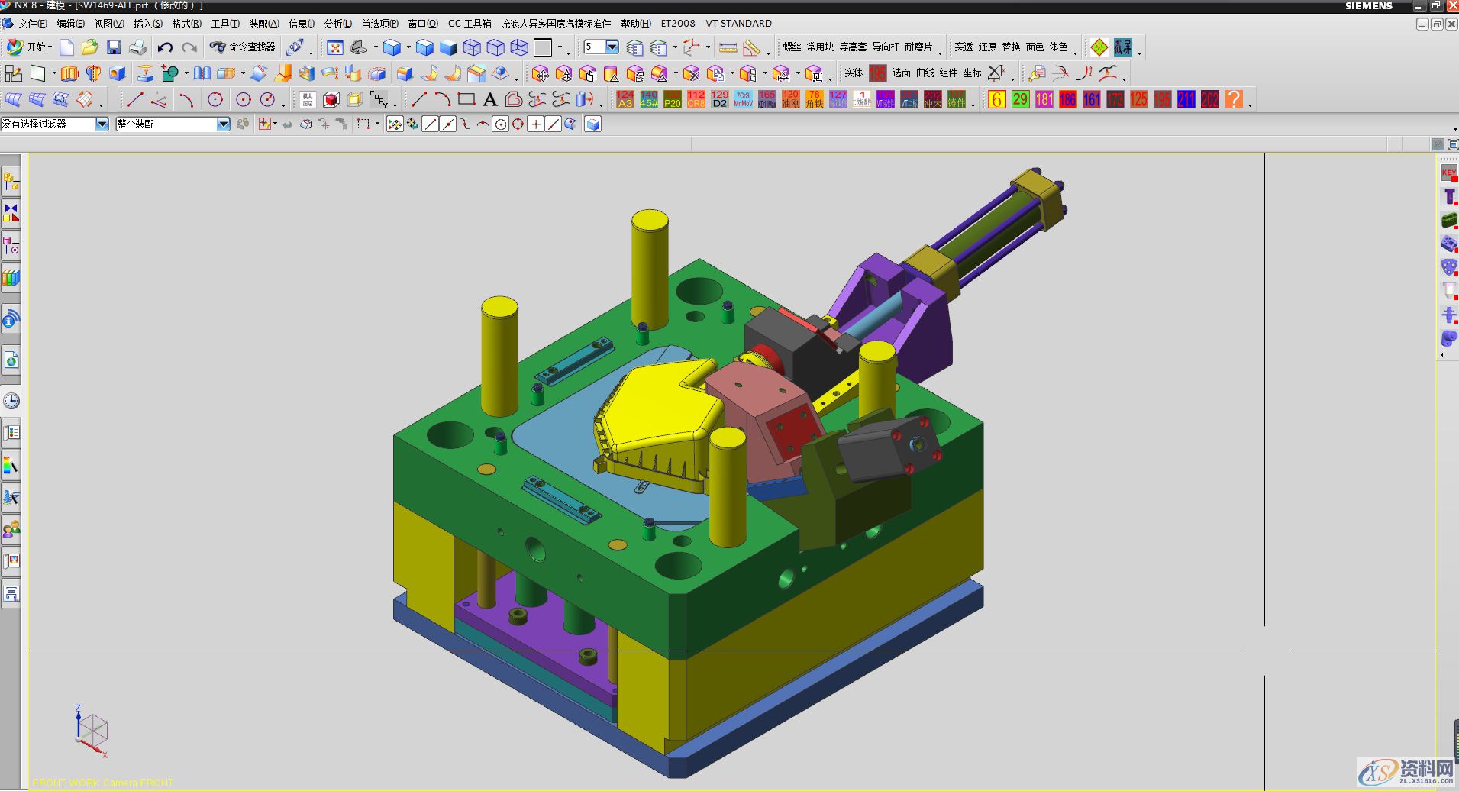Click the Undo arrow icon
Viewport: 1459px width, 791px height.
165,48
